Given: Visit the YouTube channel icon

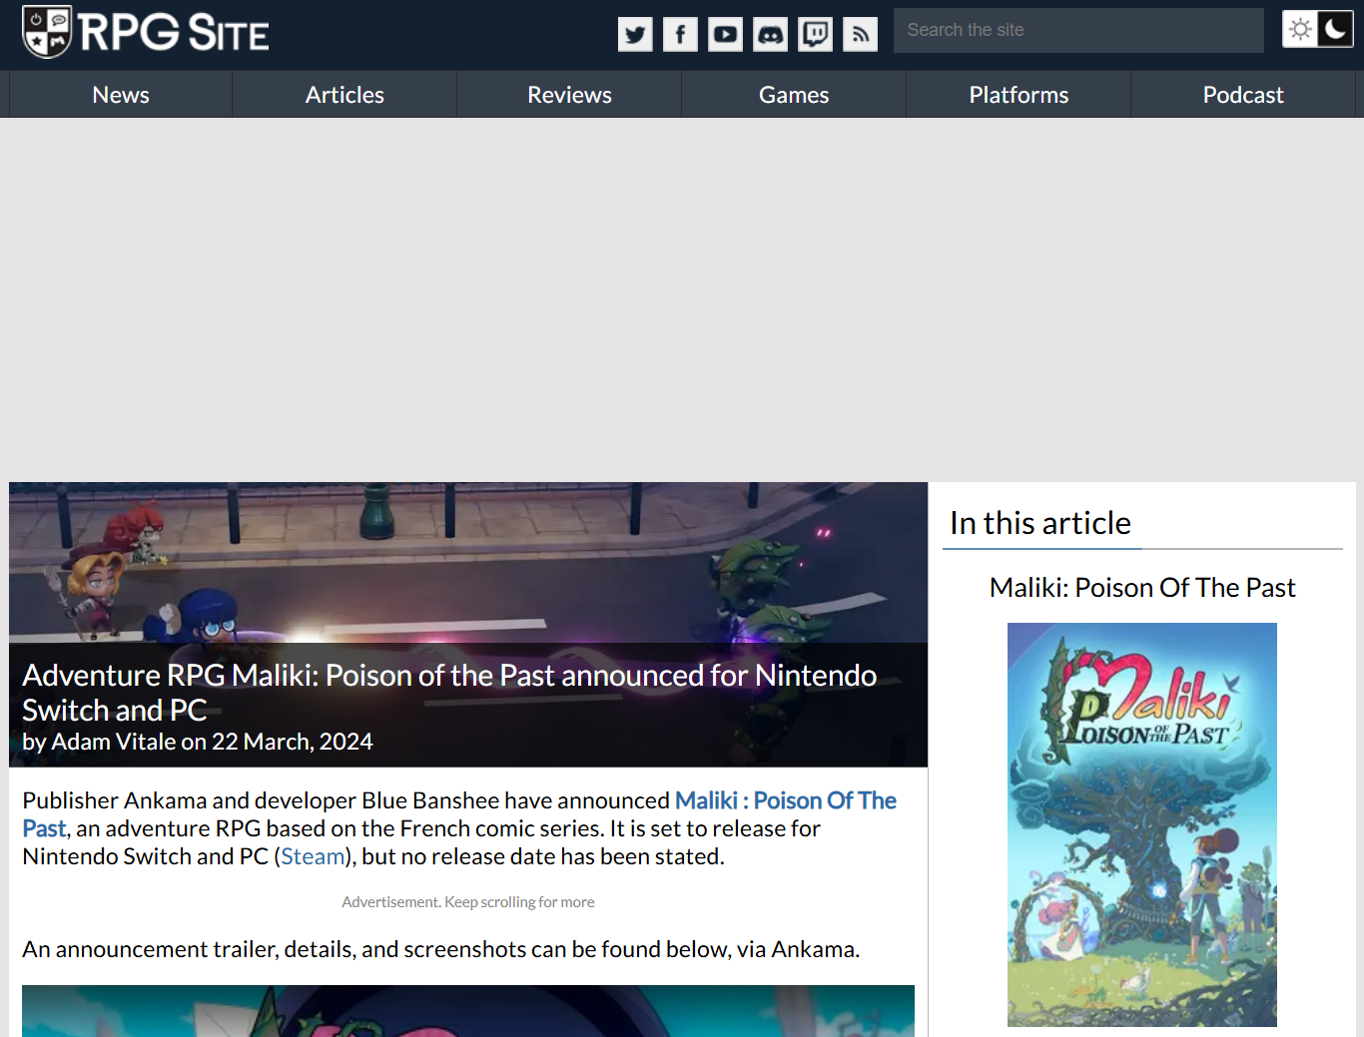Looking at the screenshot, I should 725,34.
